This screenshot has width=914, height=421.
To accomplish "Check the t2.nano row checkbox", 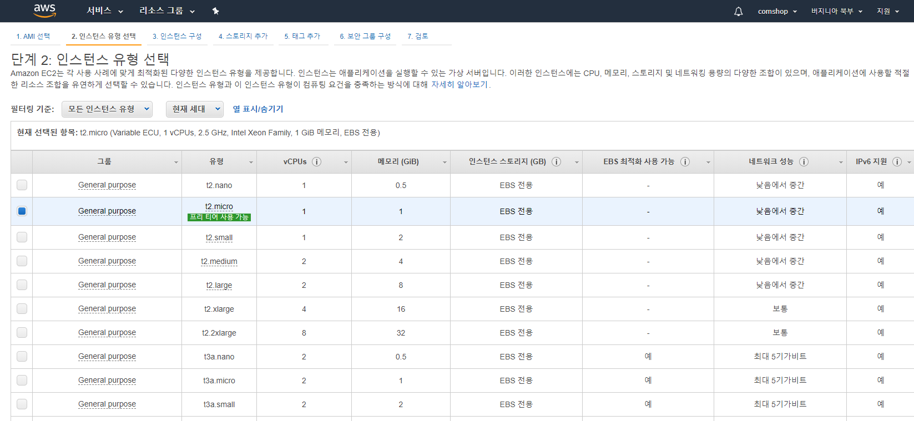I will pyautogui.click(x=22, y=185).
